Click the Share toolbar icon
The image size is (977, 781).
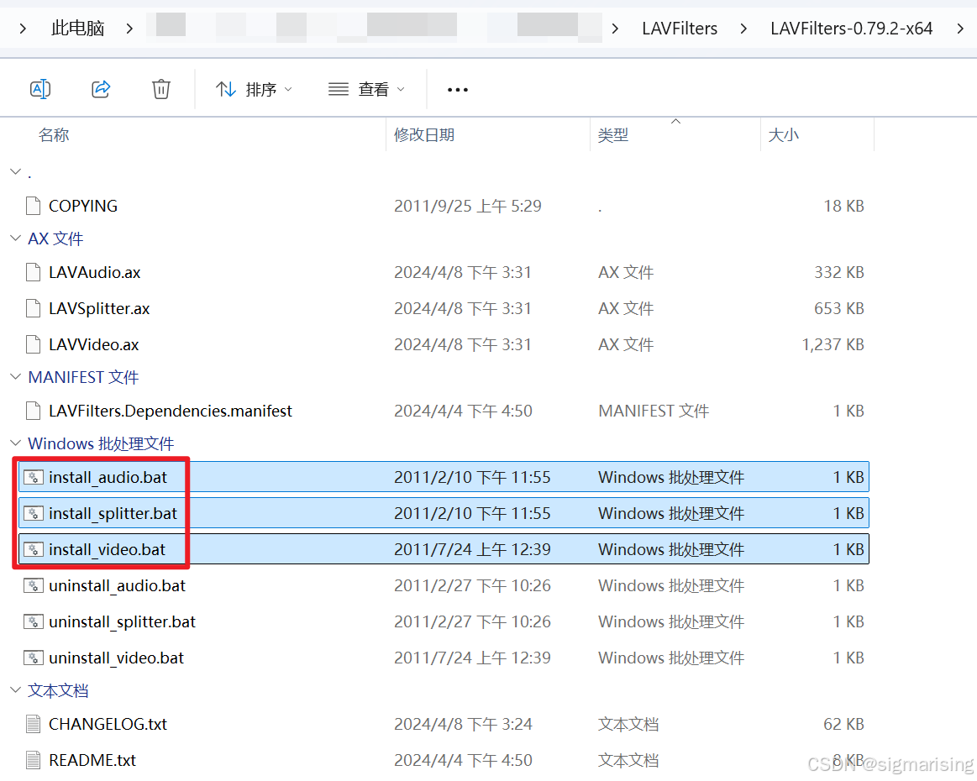click(101, 89)
